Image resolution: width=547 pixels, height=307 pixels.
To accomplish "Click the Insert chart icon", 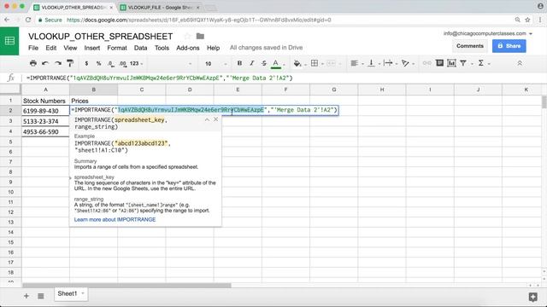I will pyautogui.click(x=452, y=63).
